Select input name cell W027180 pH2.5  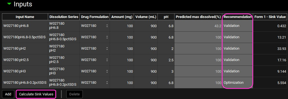[x=25, y=60]
